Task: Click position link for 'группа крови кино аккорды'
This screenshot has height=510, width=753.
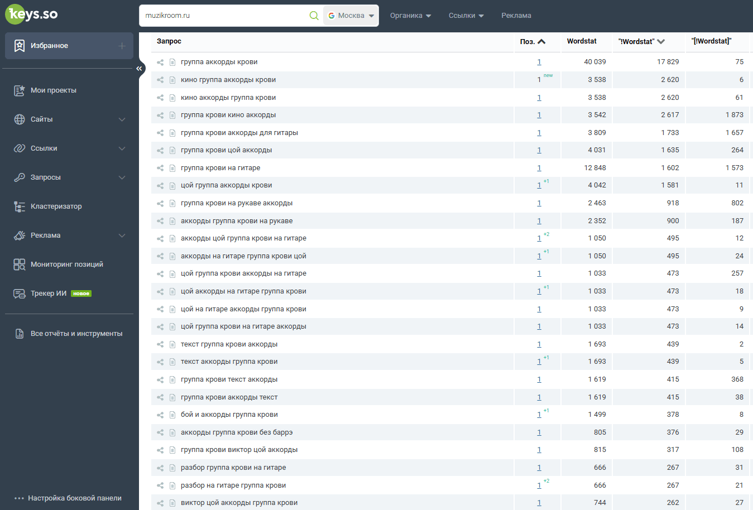Action: 539,115
